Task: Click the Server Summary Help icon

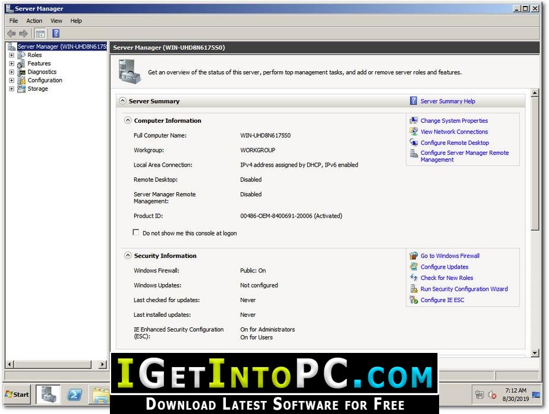Action: tap(414, 101)
